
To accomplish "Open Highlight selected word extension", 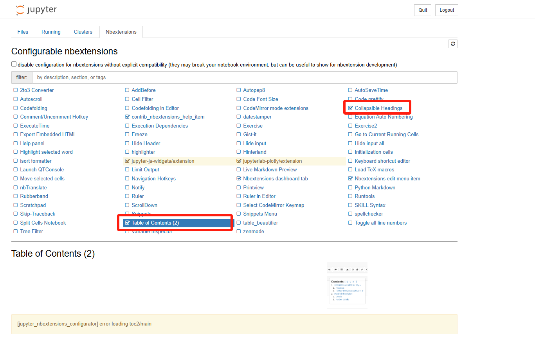I will click(47, 152).
